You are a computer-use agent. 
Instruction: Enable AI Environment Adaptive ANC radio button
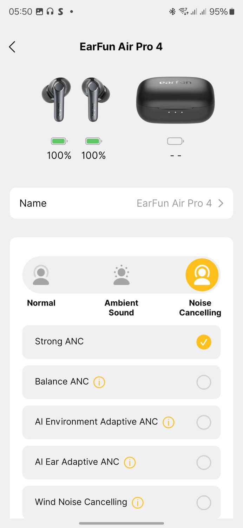tap(204, 422)
